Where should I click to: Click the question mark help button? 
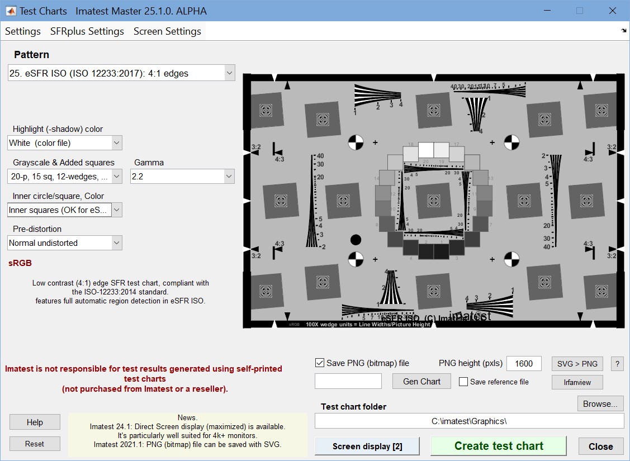618,364
